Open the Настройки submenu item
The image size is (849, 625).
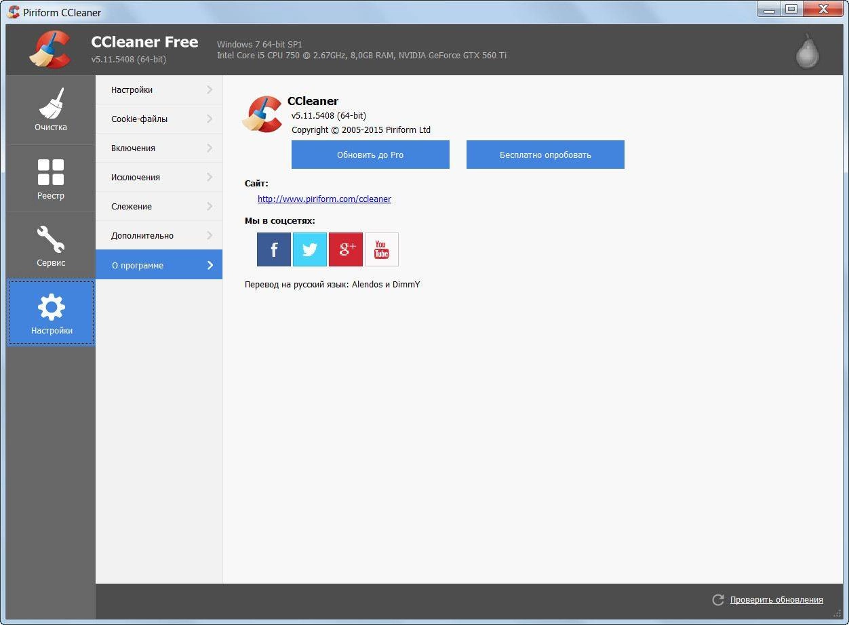[x=159, y=89]
